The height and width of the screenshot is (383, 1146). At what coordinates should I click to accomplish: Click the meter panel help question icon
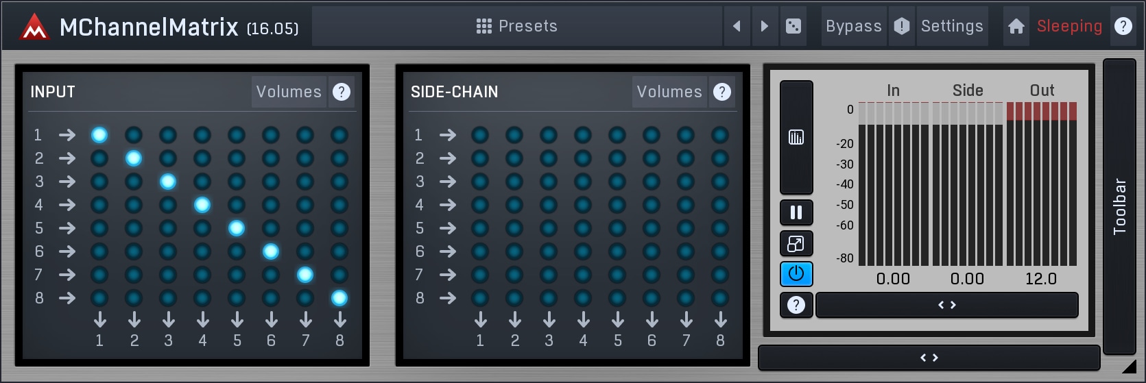796,305
